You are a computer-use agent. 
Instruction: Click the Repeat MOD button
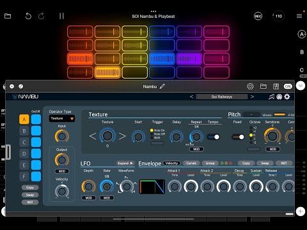click(x=196, y=149)
